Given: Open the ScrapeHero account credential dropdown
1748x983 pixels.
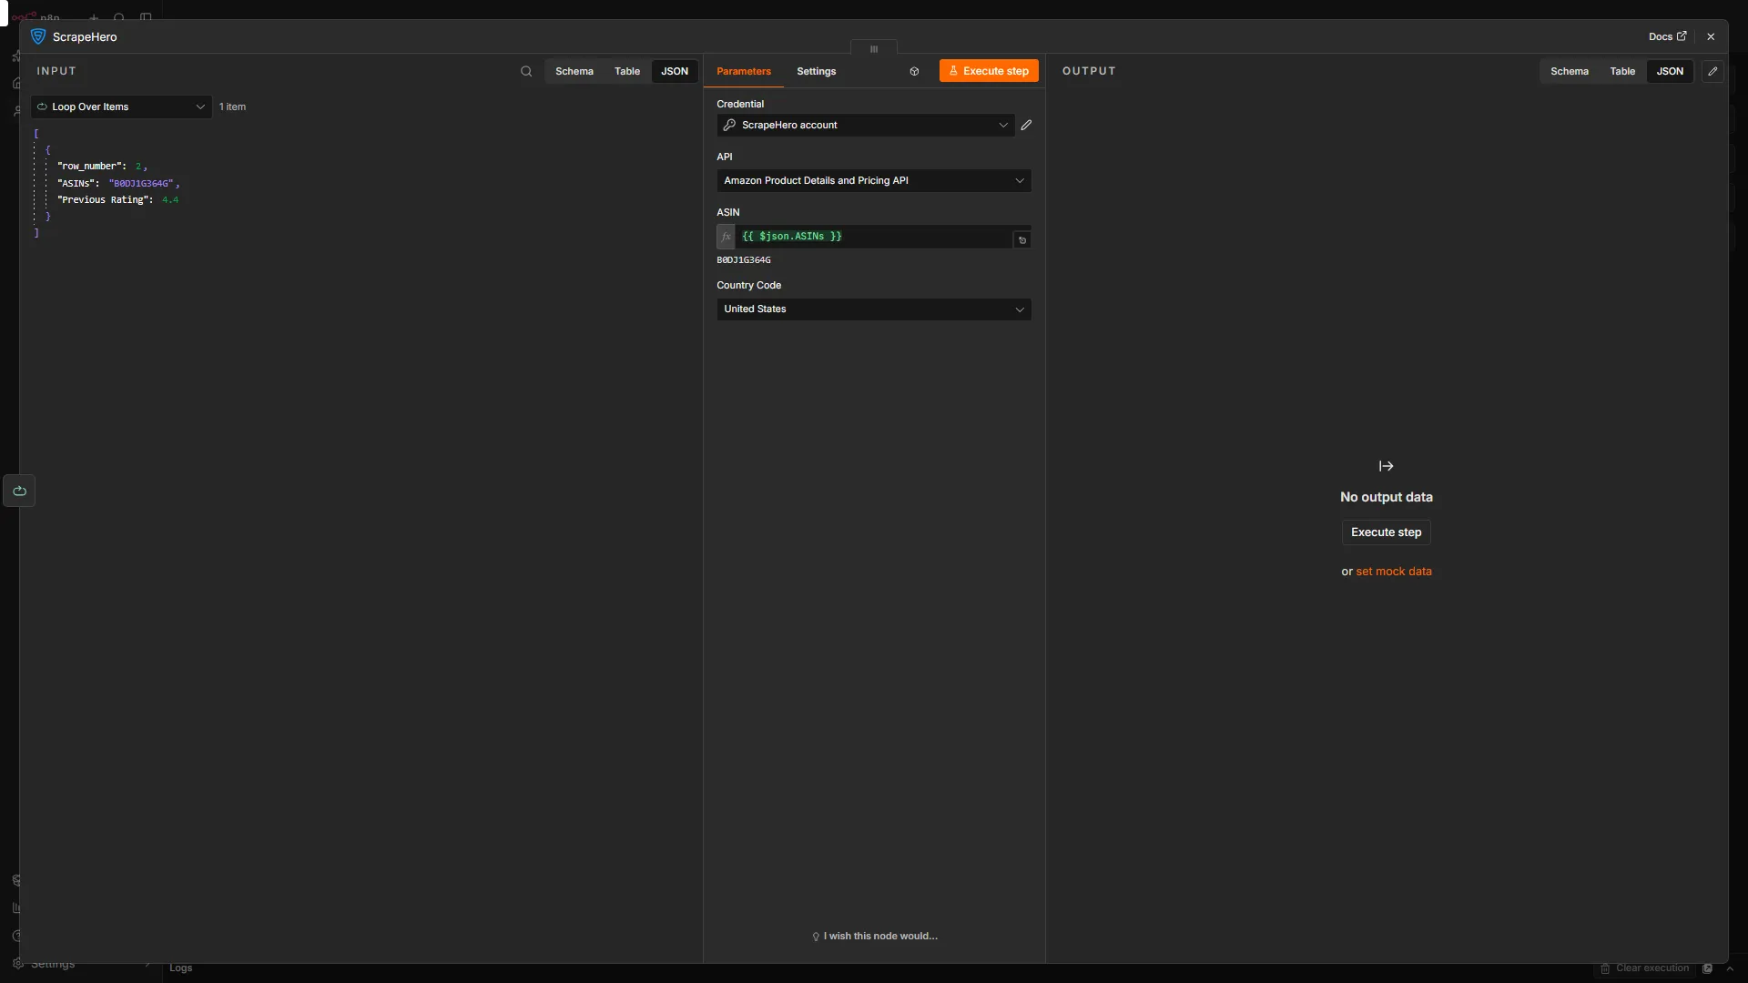Looking at the screenshot, I should [865, 125].
